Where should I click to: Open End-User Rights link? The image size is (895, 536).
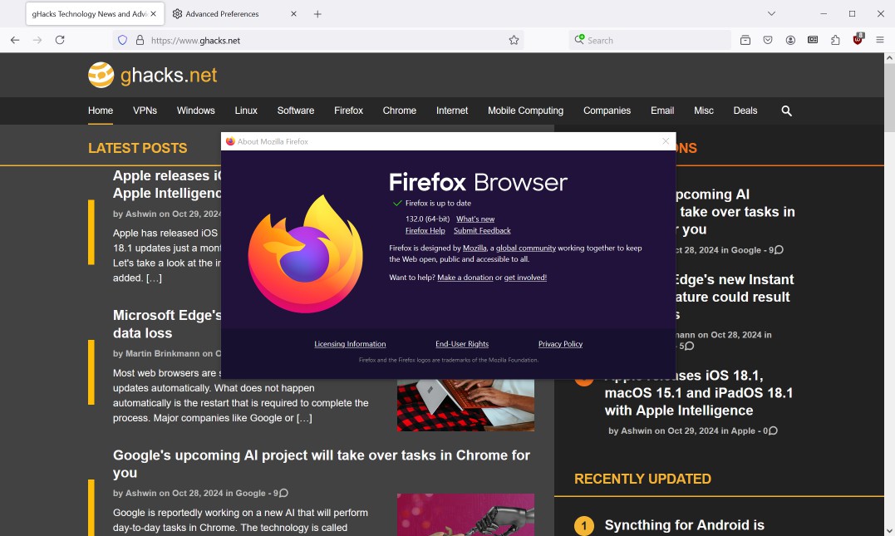tap(462, 344)
